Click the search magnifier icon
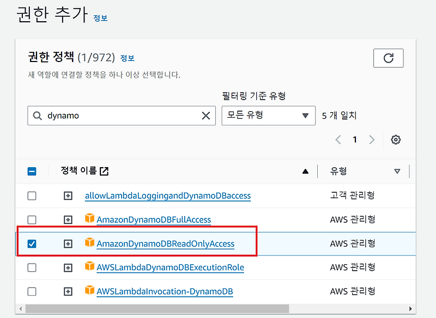The width and height of the screenshot is (436, 318). click(38, 115)
